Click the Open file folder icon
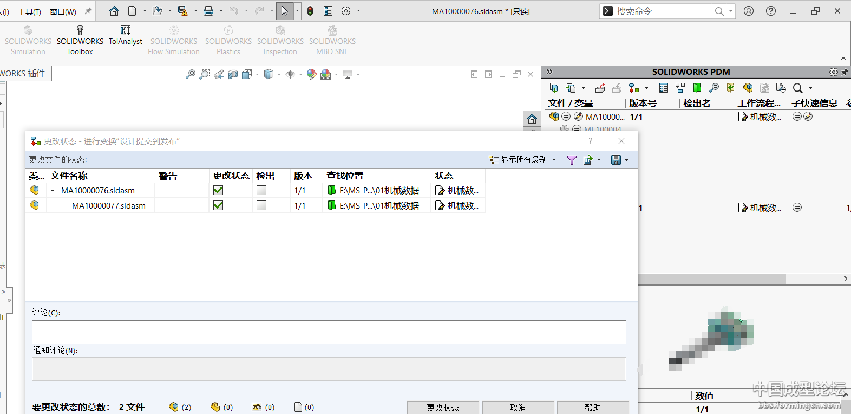Screen dimensions: 851x414 (158, 11)
